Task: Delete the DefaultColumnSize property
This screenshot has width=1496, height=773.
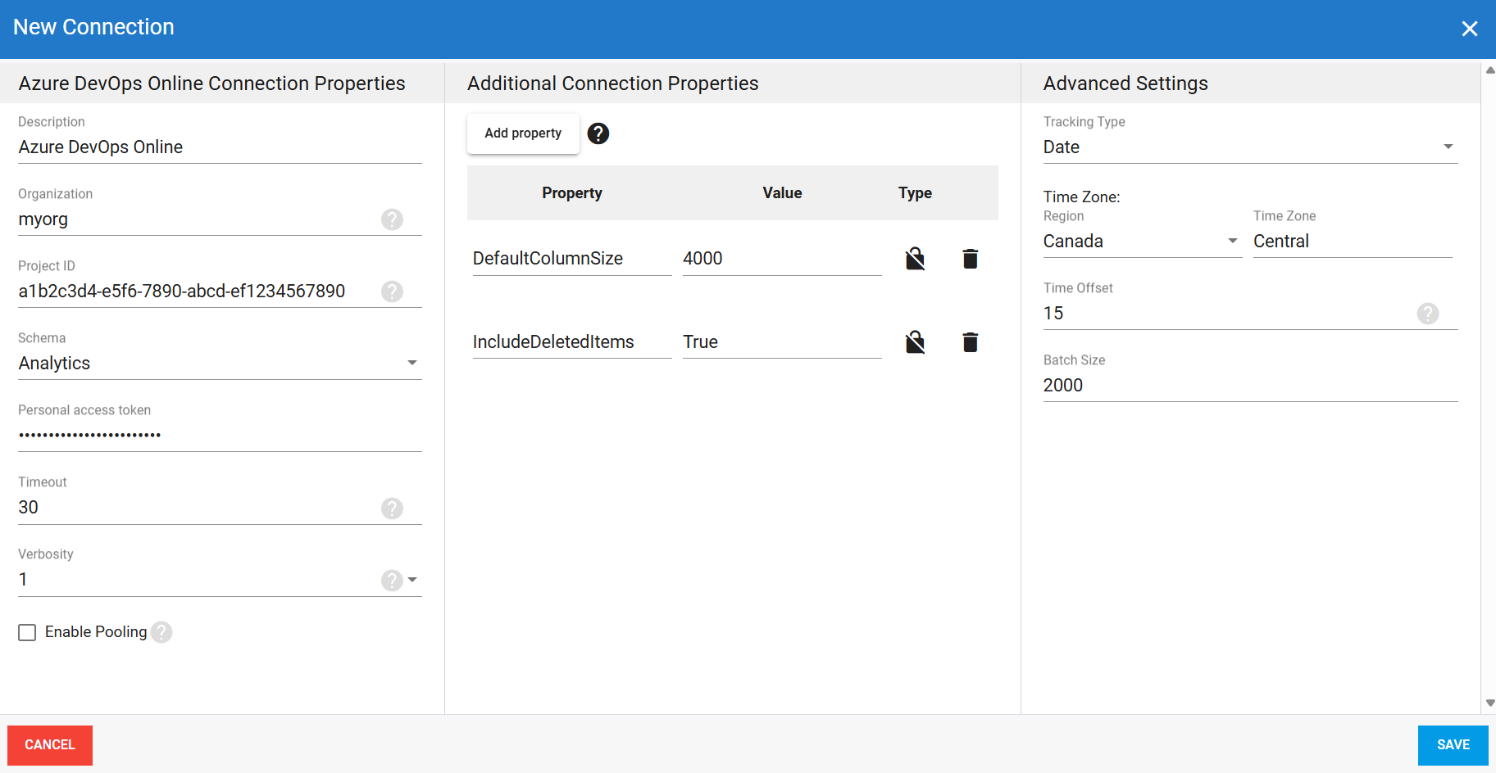Action: click(x=970, y=259)
